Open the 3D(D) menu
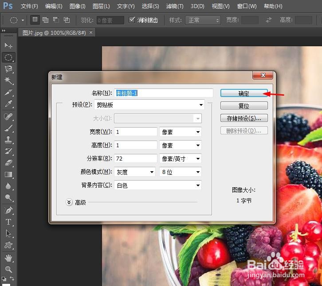This screenshot has height=286, width=322. [x=197, y=6]
